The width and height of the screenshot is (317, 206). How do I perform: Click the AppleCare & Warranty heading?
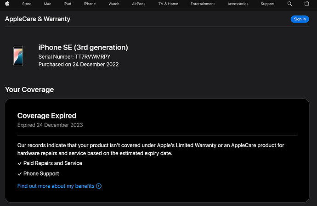pos(38,19)
